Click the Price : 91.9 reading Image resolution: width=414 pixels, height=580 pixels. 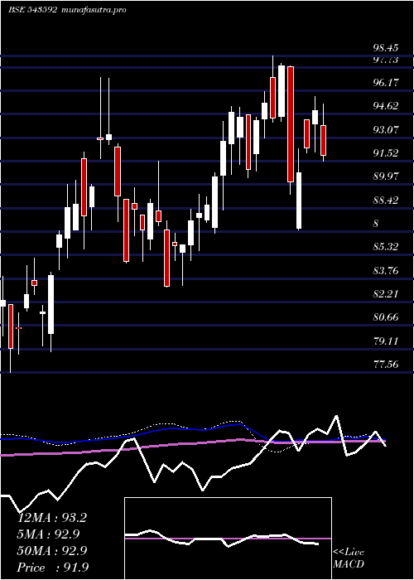click(x=52, y=567)
